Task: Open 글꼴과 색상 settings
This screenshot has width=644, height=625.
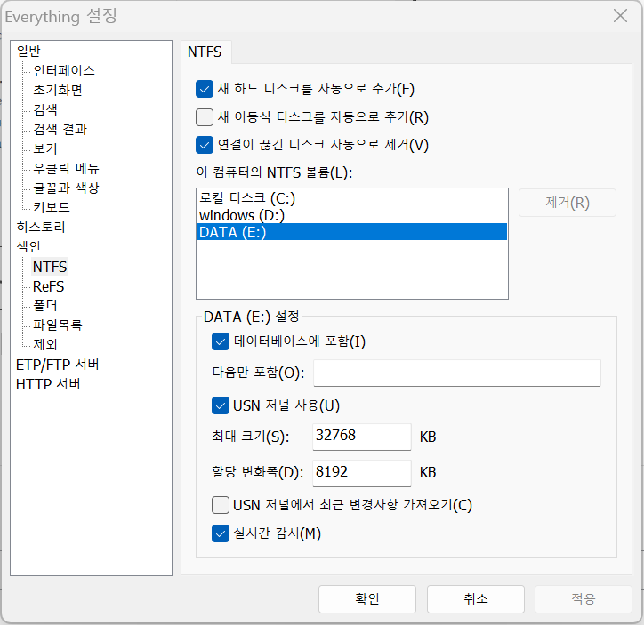Action: [x=66, y=188]
